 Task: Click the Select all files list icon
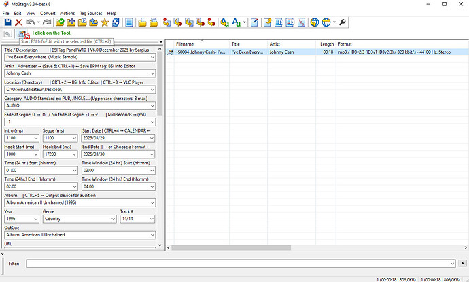click(129, 22)
